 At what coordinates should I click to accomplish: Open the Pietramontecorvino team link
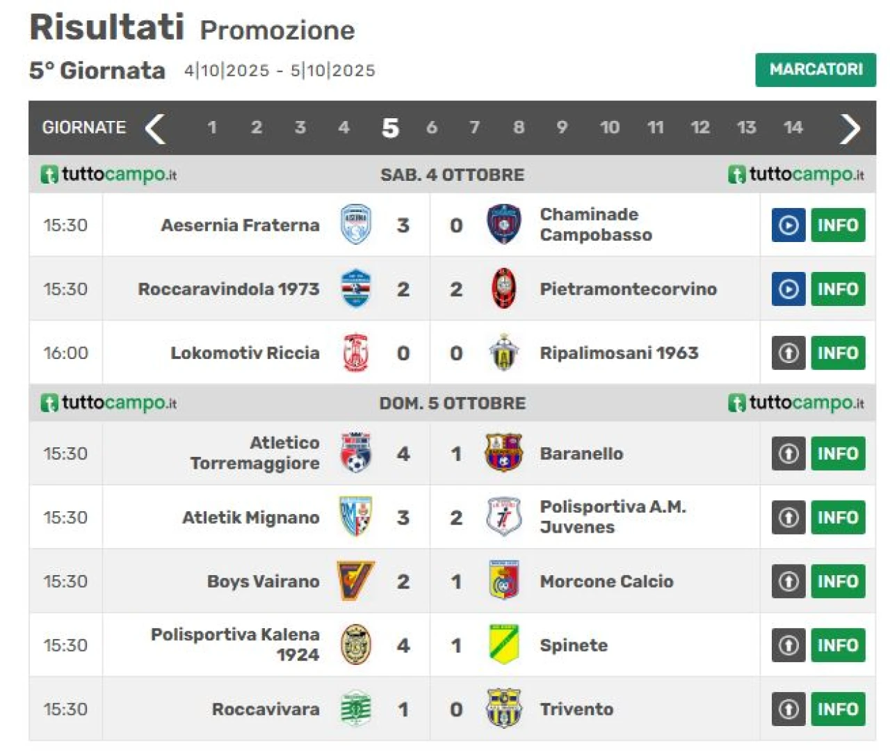628,289
